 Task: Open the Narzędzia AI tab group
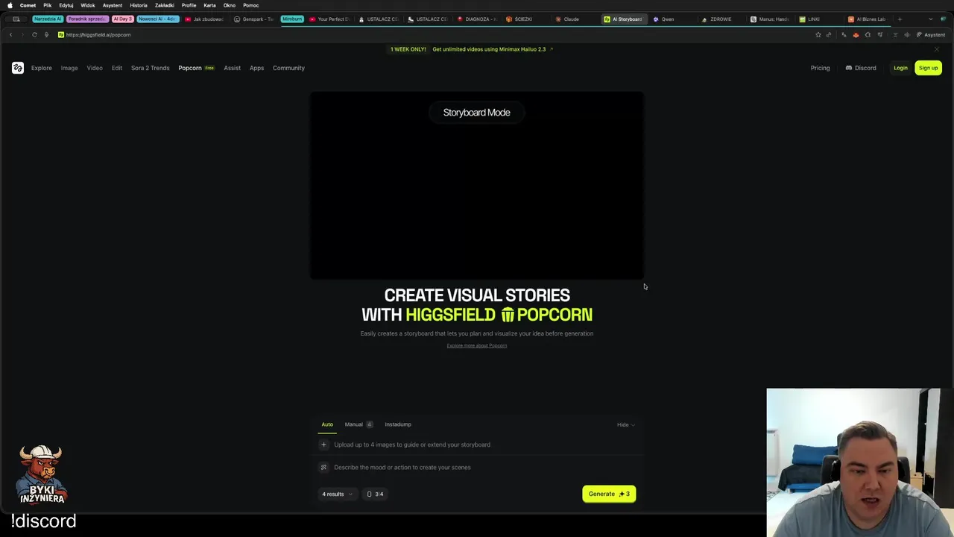pyautogui.click(x=48, y=19)
